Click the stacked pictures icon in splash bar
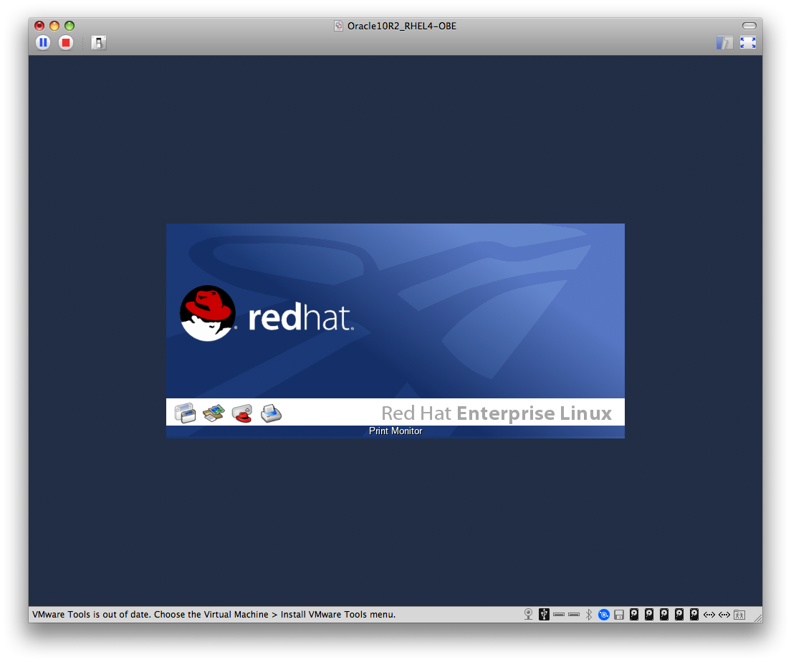 click(x=214, y=413)
